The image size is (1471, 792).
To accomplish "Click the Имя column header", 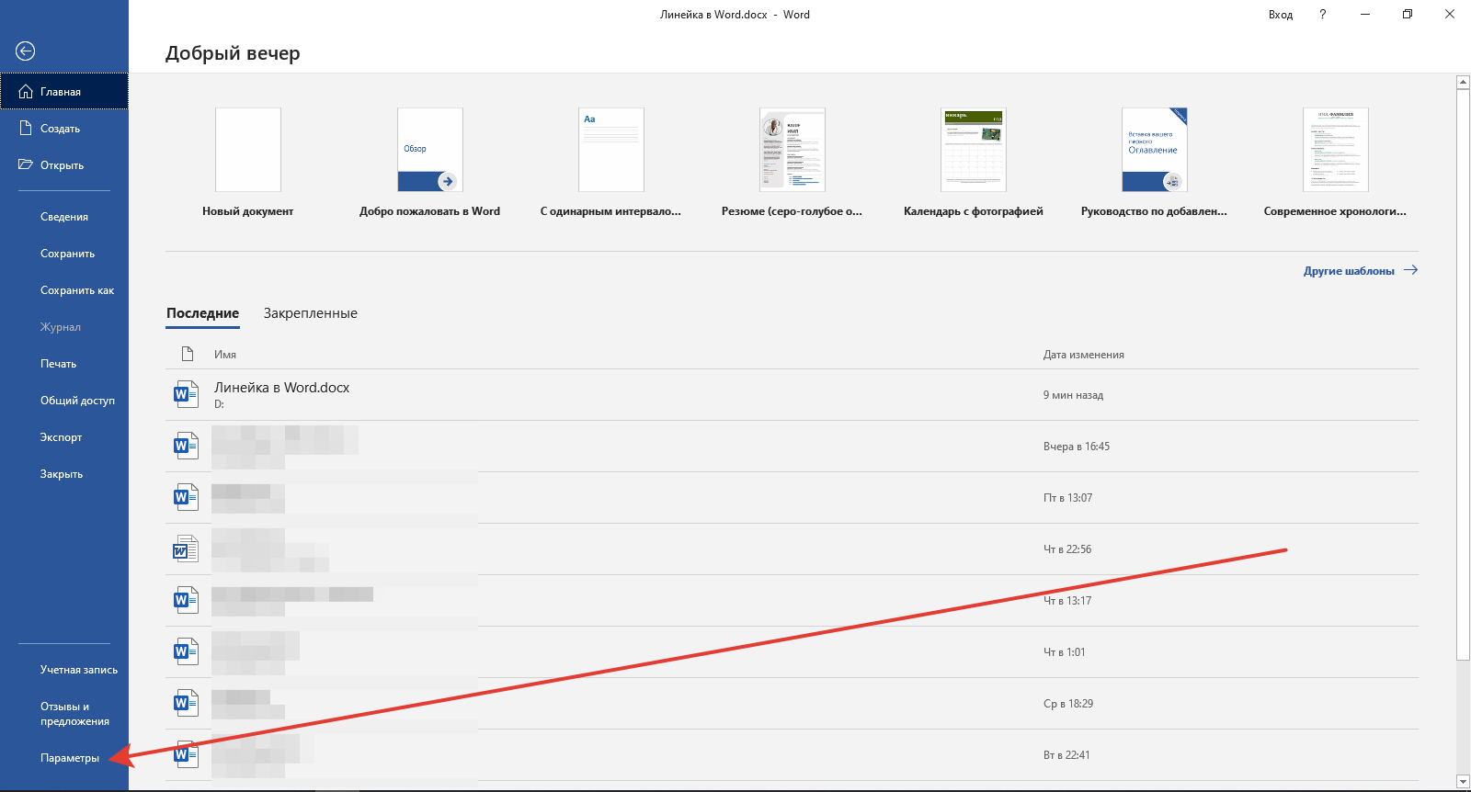I will click(x=225, y=355).
